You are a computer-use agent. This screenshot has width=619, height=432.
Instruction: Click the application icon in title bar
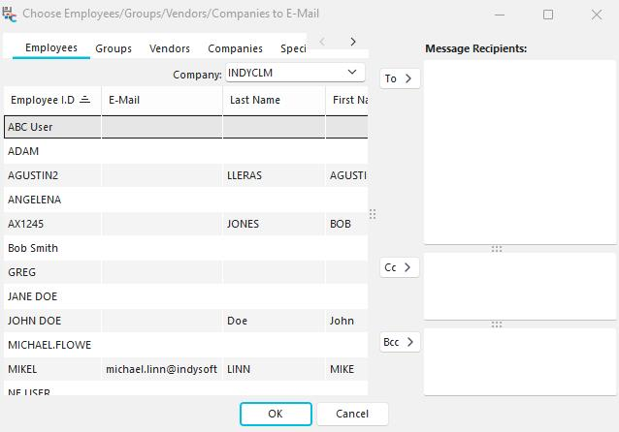(x=10, y=15)
